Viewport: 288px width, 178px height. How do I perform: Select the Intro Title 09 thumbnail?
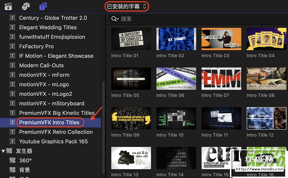point(131,118)
